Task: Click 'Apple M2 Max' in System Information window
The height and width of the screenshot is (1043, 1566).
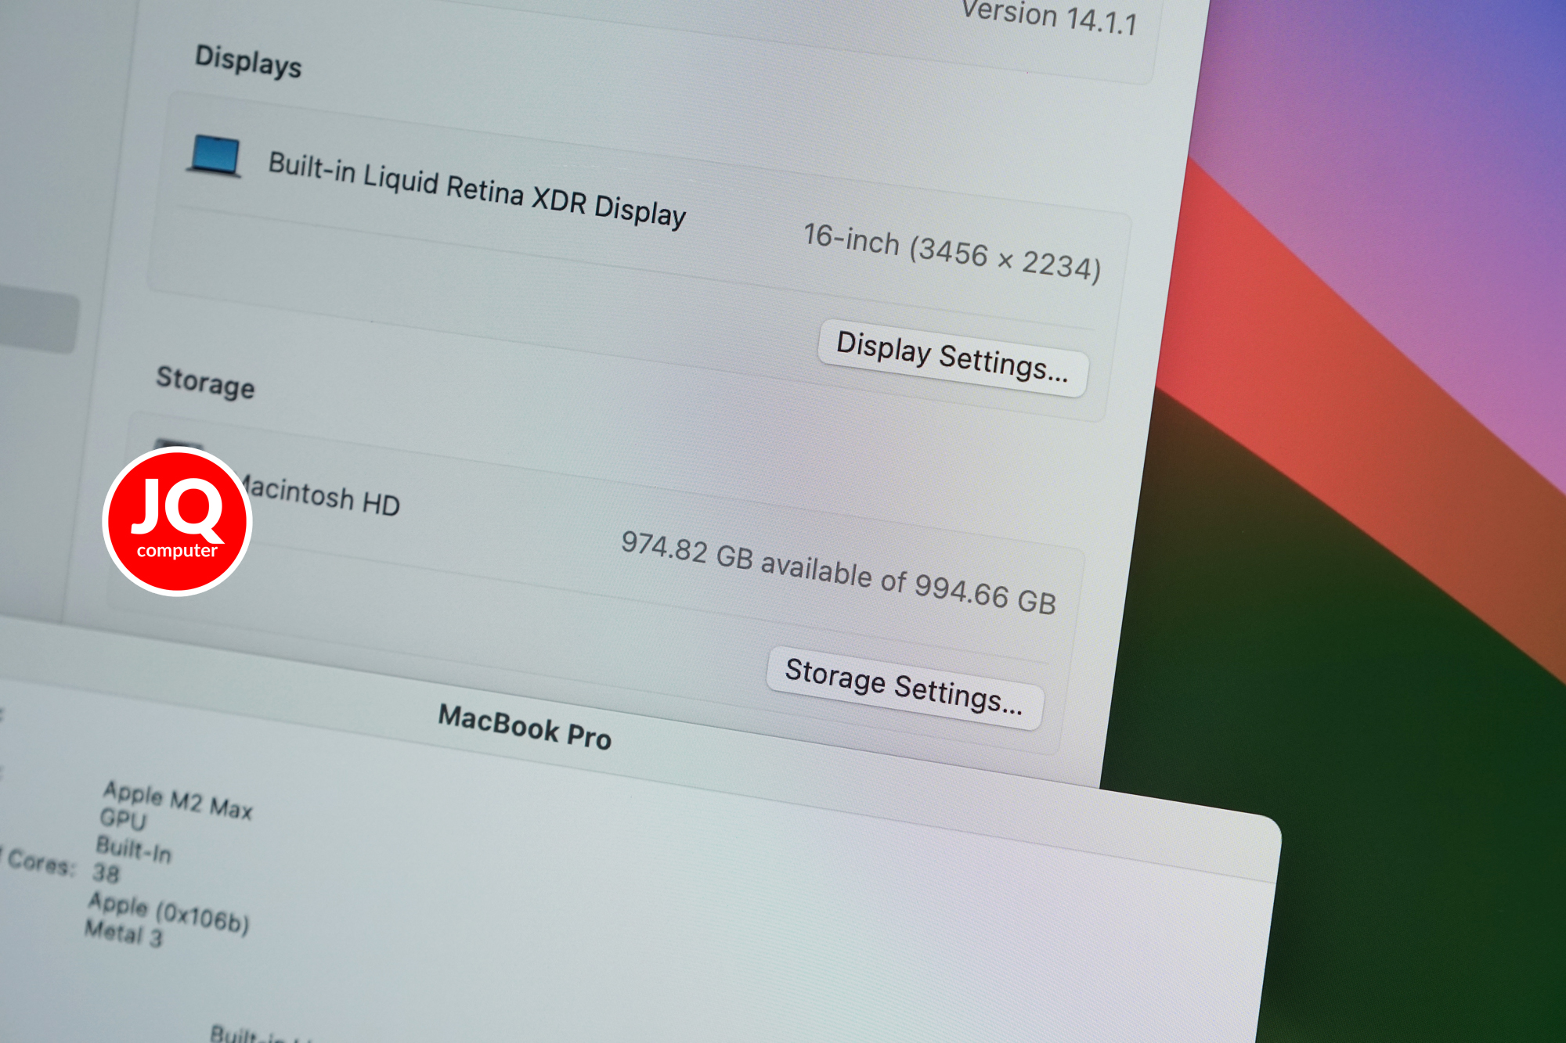Action: click(178, 800)
